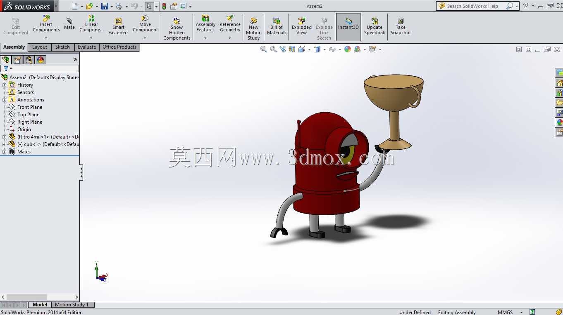Screen dimensions: 563x315
Task: Switch to the Sketch tab
Action: point(63,47)
